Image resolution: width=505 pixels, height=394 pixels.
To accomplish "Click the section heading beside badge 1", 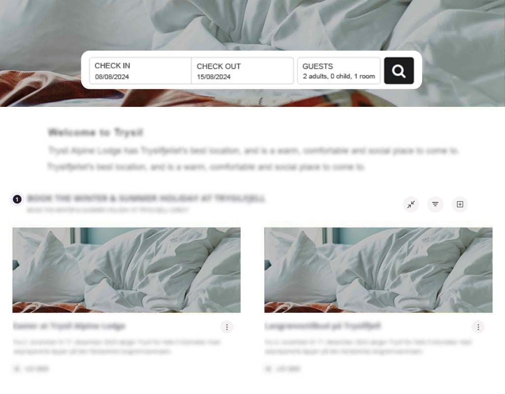I will (146, 198).
